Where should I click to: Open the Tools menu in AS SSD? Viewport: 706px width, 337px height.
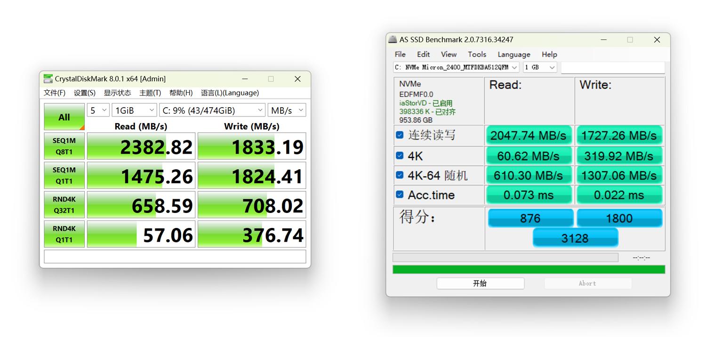pyautogui.click(x=477, y=55)
